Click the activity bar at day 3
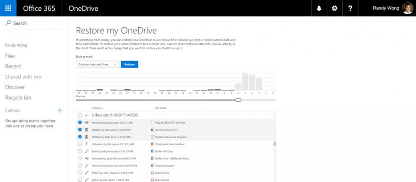This screenshot has height=182, width=416. click(259, 84)
